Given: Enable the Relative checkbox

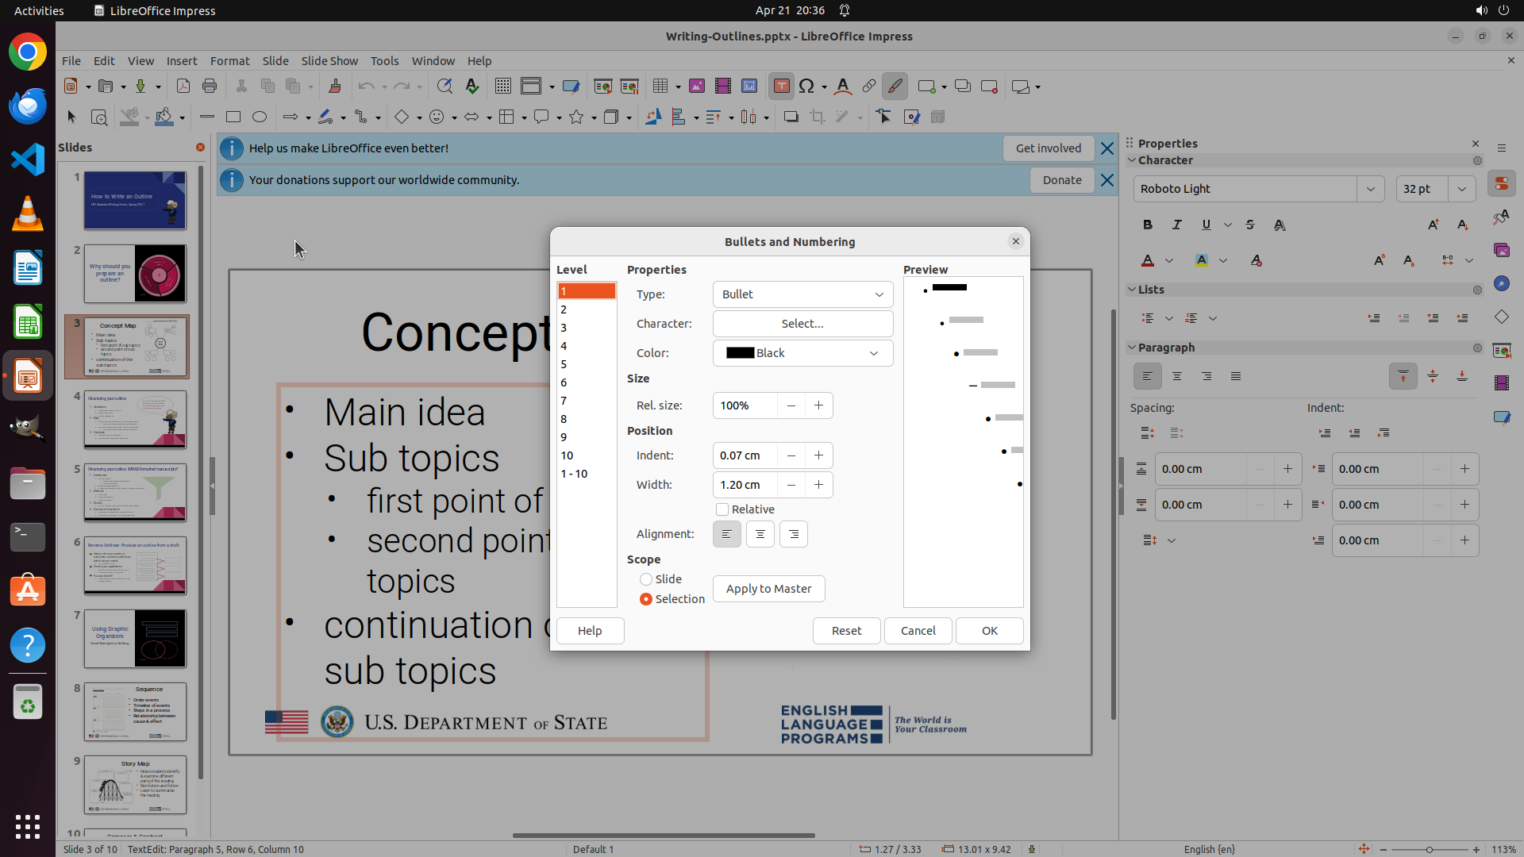Looking at the screenshot, I should [x=722, y=509].
